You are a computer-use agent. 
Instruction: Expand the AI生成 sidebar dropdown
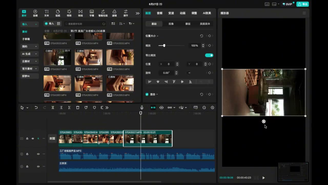(29, 54)
